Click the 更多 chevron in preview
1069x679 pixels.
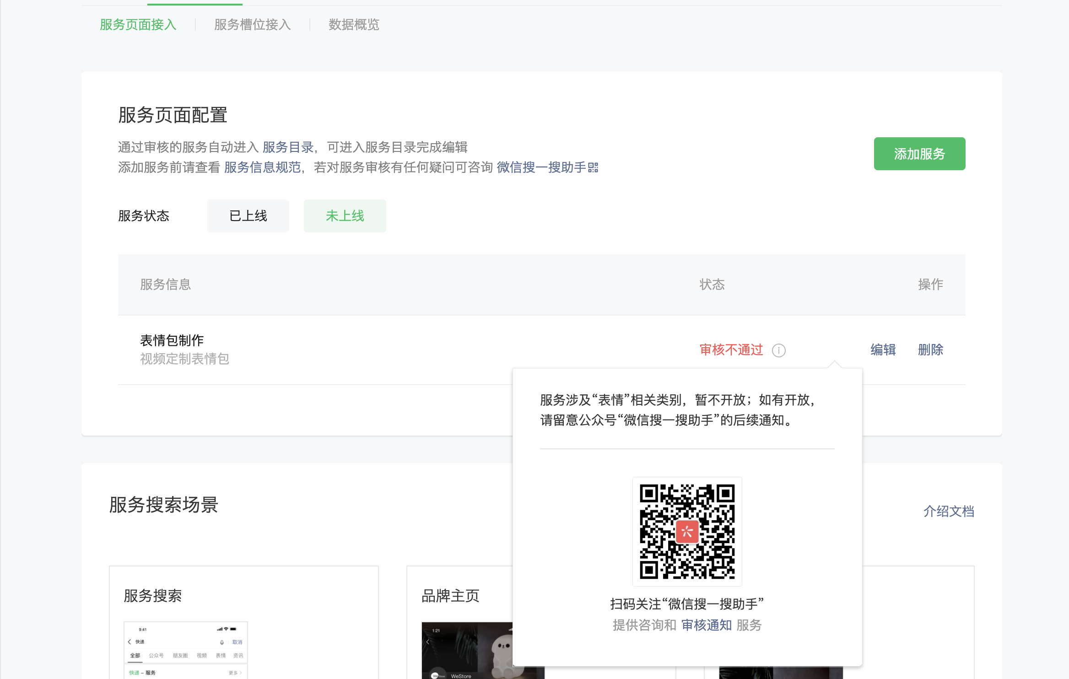click(x=241, y=673)
